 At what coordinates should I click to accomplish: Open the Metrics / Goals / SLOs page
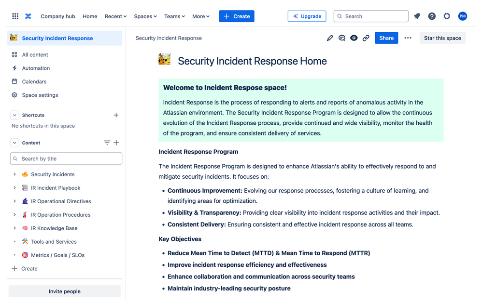click(58, 255)
